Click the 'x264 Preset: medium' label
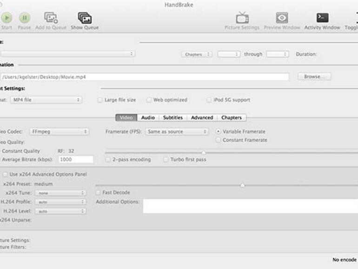This screenshot has height=269, width=358. (x=28, y=184)
